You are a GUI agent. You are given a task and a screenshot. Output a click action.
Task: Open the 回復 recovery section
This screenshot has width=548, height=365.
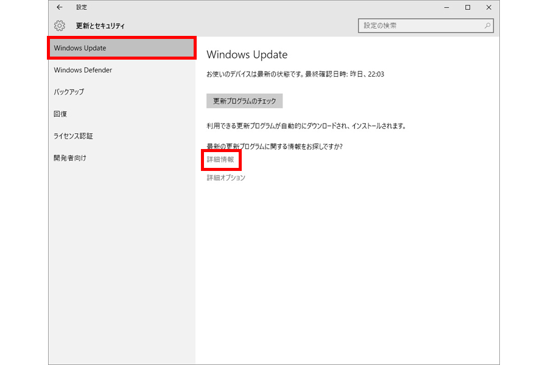coord(60,114)
